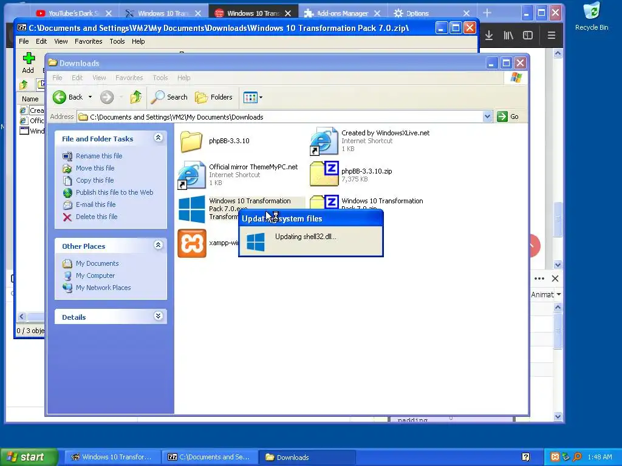Click the Firefox downloads arrow icon
This screenshot has width=622, height=466.
[x=489, y=35]
